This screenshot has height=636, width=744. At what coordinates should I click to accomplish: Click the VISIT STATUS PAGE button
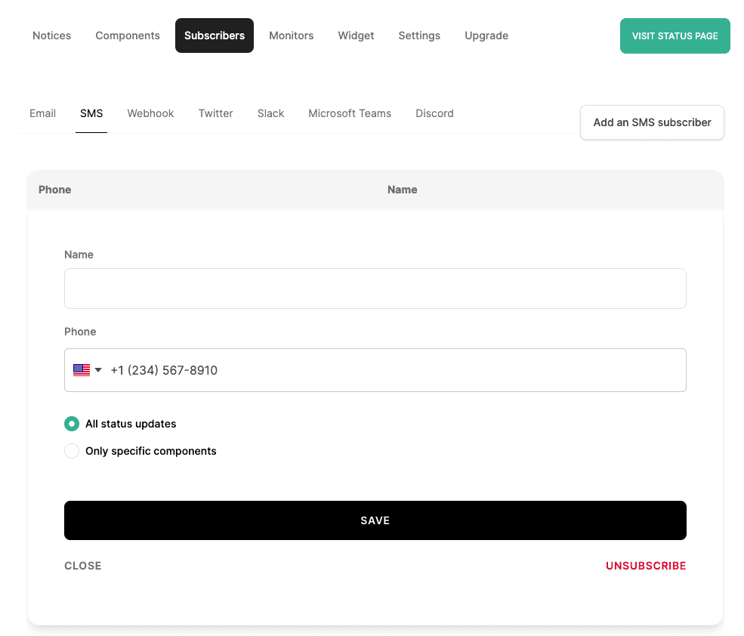coord(675,36)
